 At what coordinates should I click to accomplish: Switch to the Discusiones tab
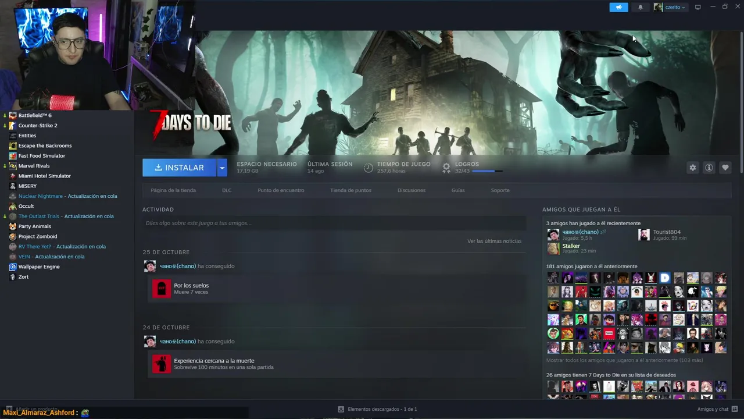coord(412,190)
